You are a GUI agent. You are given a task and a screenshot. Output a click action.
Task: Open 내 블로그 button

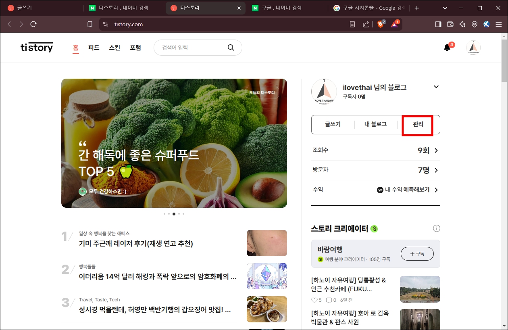[375, 124]
